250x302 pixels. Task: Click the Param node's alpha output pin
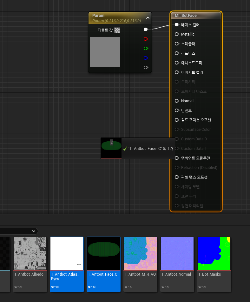(146, 67)
